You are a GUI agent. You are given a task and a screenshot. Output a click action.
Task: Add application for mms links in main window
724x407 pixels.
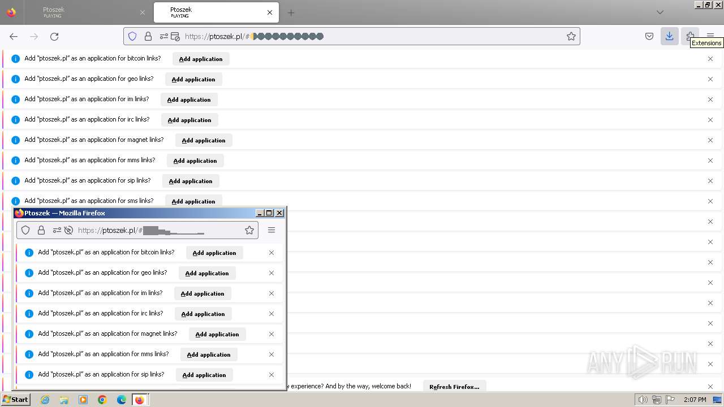195,161
